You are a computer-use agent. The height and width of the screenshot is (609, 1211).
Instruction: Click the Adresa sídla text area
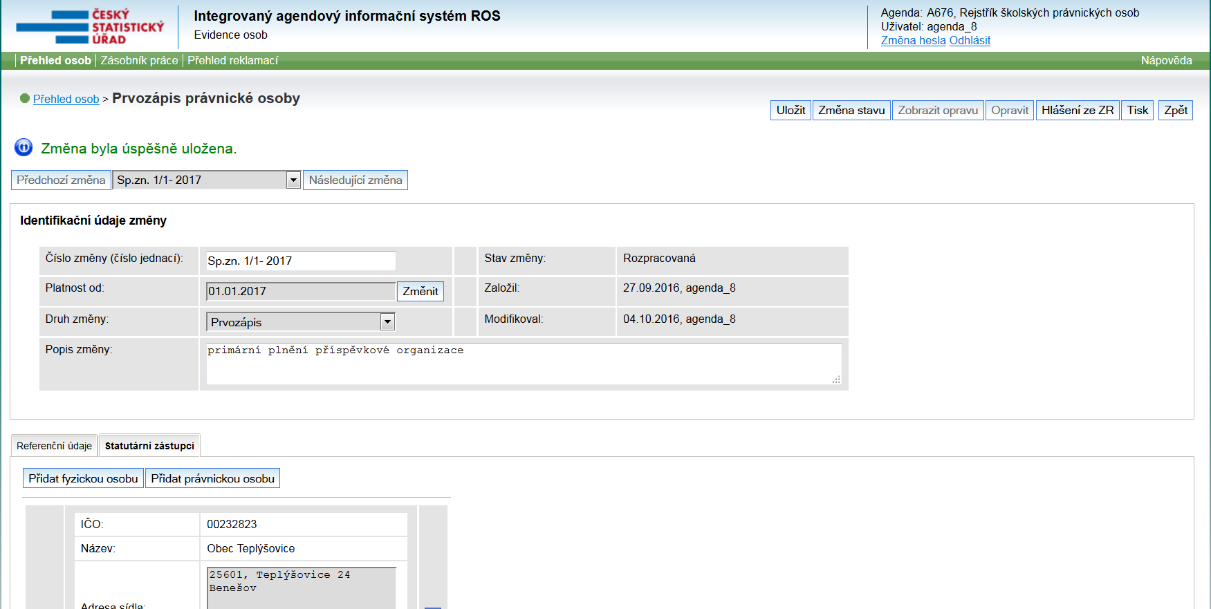301,588
